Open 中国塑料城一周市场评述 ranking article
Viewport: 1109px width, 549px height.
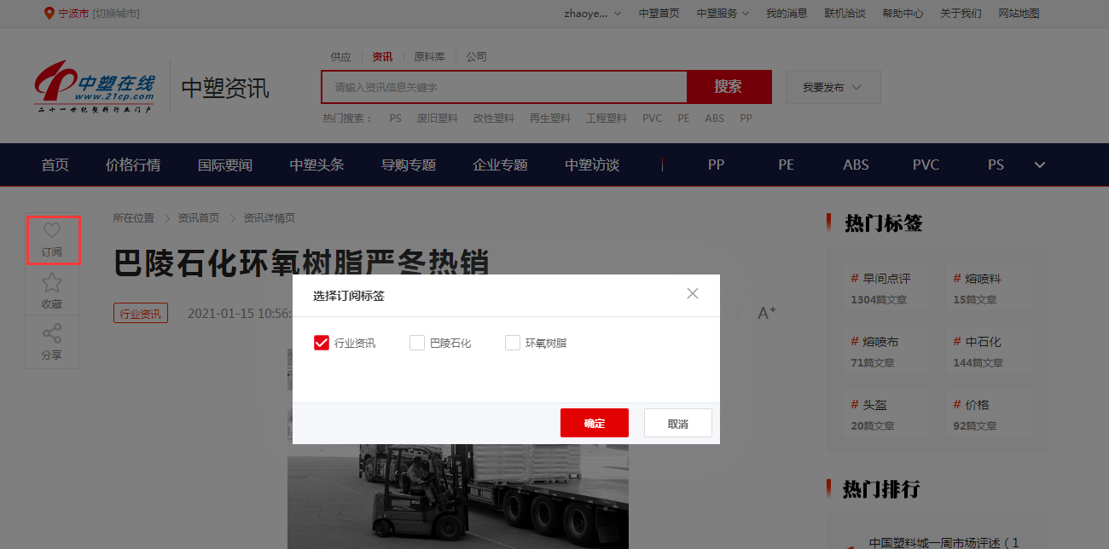pyautogui.click(x=944, y=542)
